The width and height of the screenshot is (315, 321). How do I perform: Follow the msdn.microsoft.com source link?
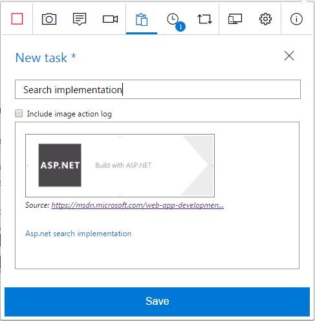[x=137, y=205]
